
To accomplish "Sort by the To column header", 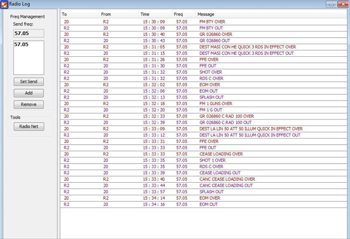I will point(80,14).
